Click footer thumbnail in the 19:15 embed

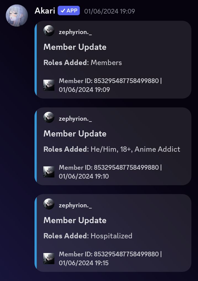click(x=49, y=259)
